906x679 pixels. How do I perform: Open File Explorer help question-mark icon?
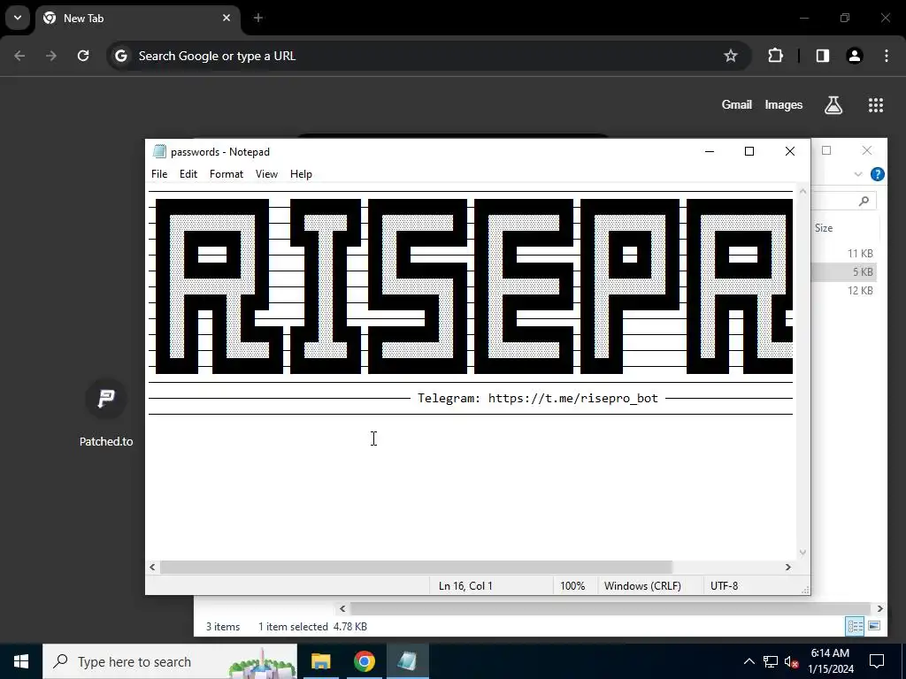pos(877,174)
